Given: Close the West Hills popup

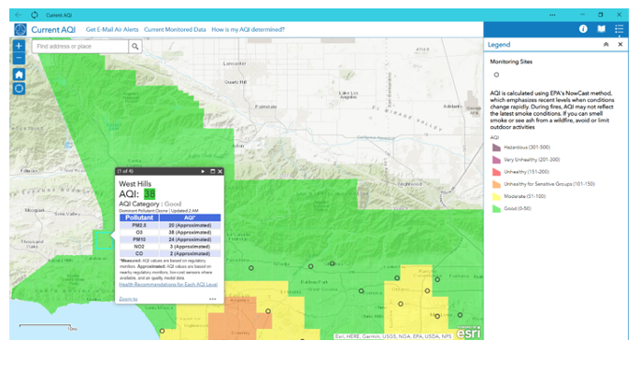Looking at the screenshot, I should [220, 172].
